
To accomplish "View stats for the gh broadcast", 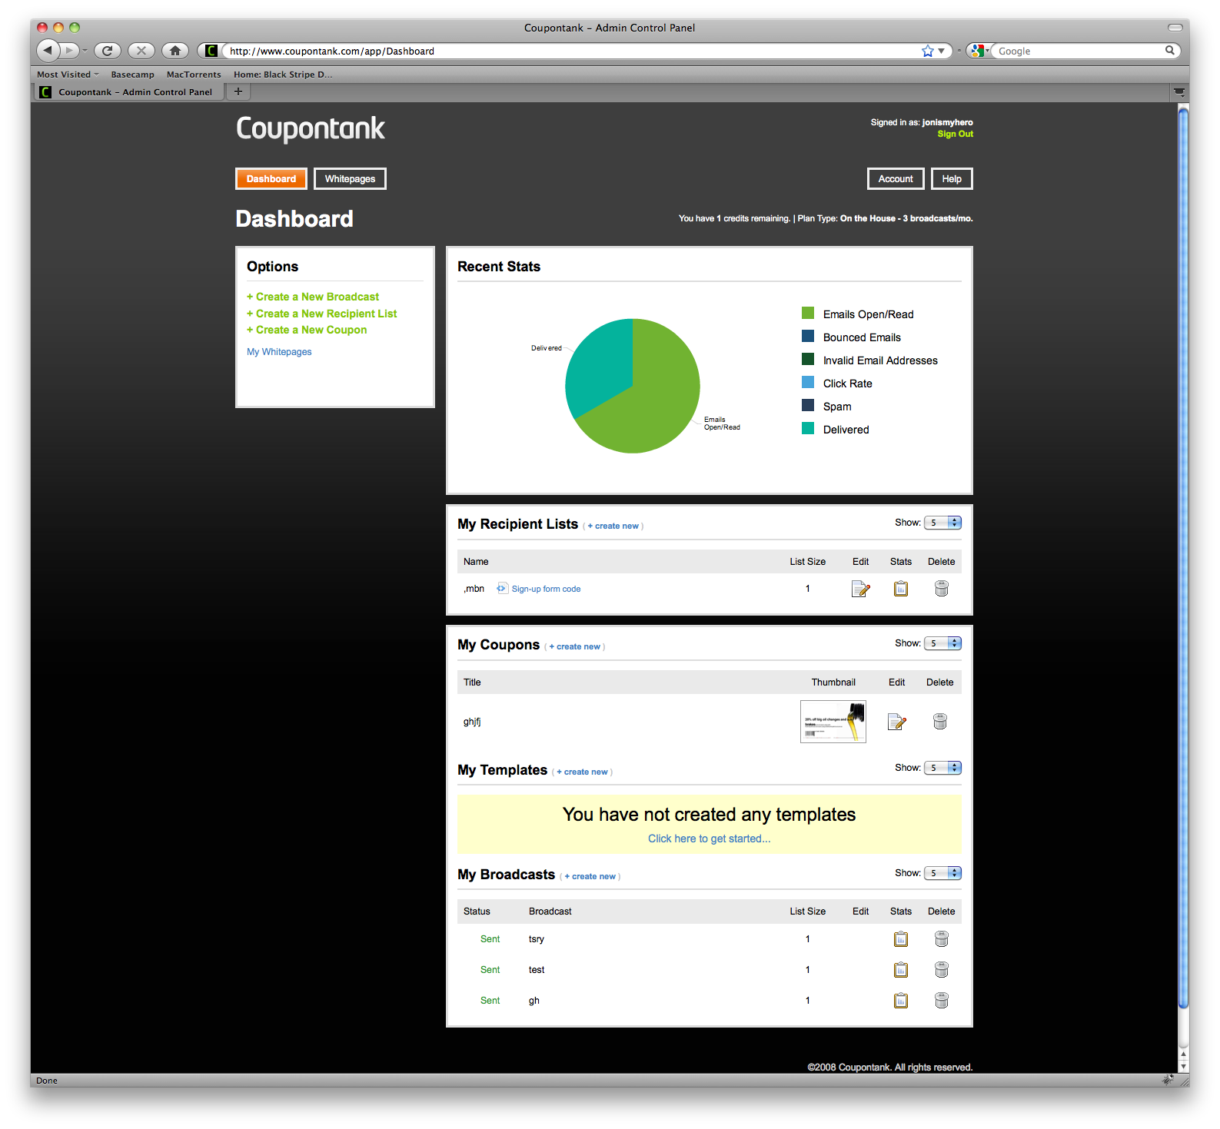I will coord(901,1001).
